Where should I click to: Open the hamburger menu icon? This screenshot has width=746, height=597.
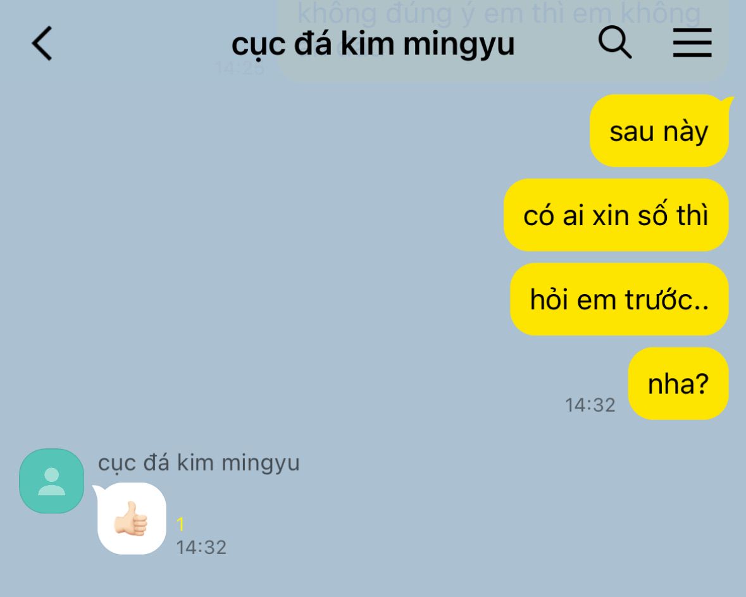coord(692,43)
